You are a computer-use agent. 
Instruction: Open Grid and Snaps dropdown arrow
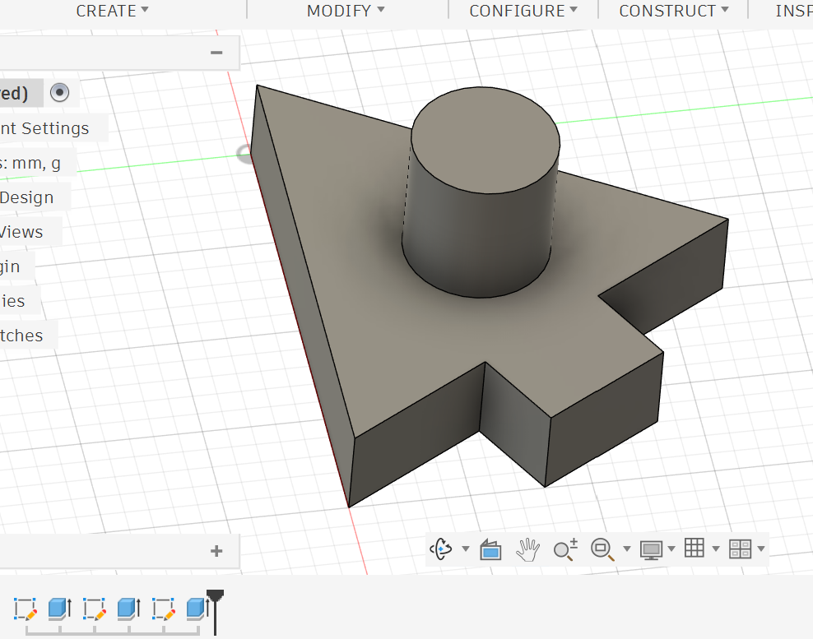click(x=716, y=549)
